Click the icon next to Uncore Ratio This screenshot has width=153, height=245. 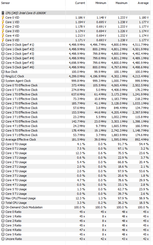[x=3, y=239]
